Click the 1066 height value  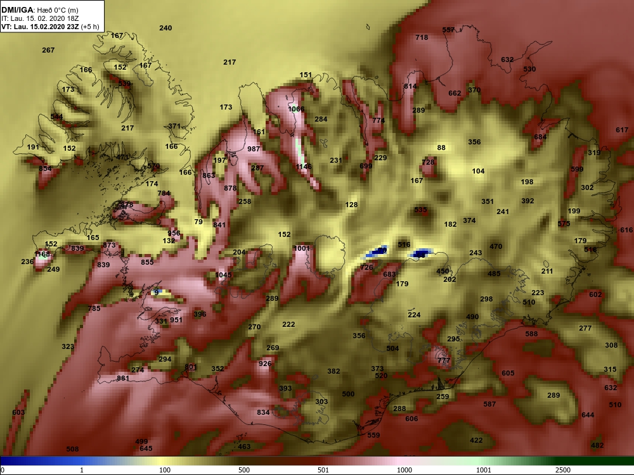(296, 109)
